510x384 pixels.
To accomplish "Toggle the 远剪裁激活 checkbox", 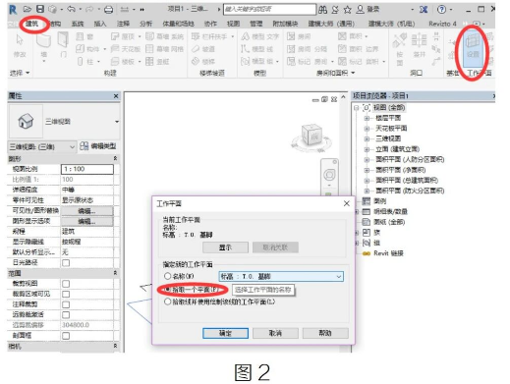I will (66, 315).
